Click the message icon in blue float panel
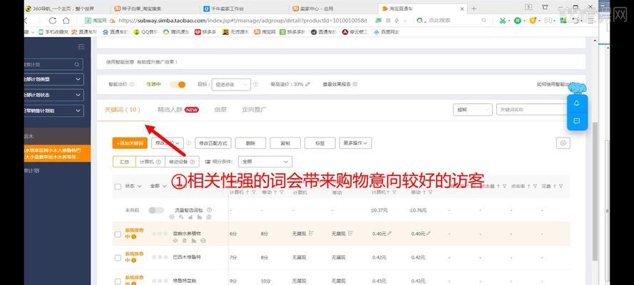Screen dimensions: 634x285 (576, 120)
